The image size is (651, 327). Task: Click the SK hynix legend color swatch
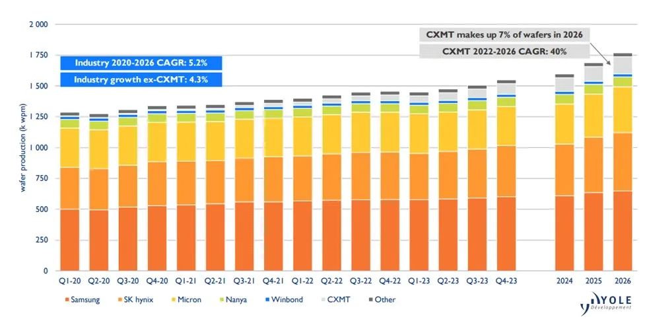click(120, 299)
